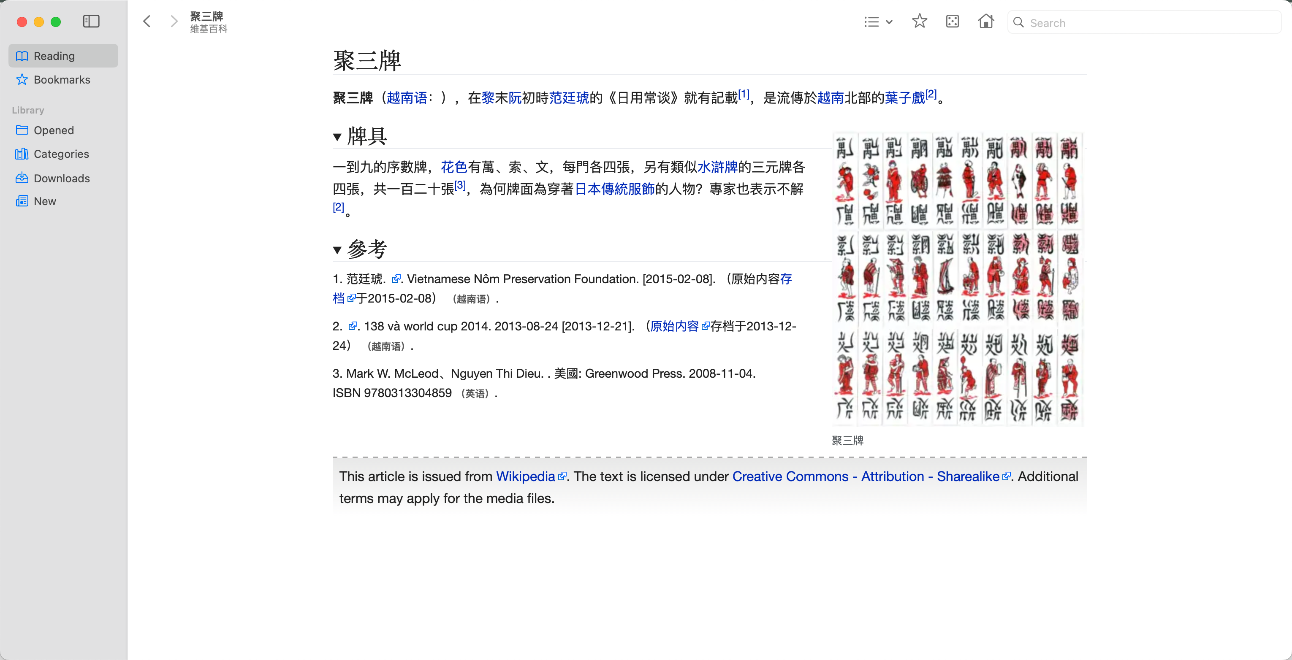1292x660 pixels.
Task: Follow citation [2] after 不解
Action: coord(339,207)
